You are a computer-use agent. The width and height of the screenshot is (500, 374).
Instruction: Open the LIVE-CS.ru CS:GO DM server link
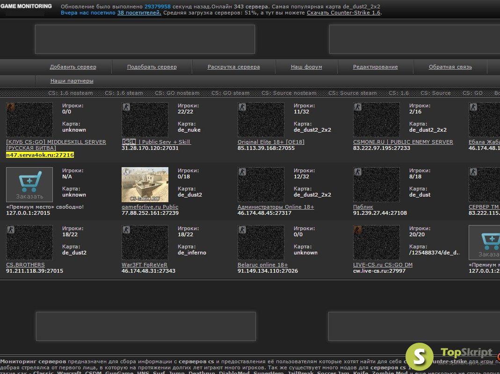pyautogui.click(x=383, y=265)
